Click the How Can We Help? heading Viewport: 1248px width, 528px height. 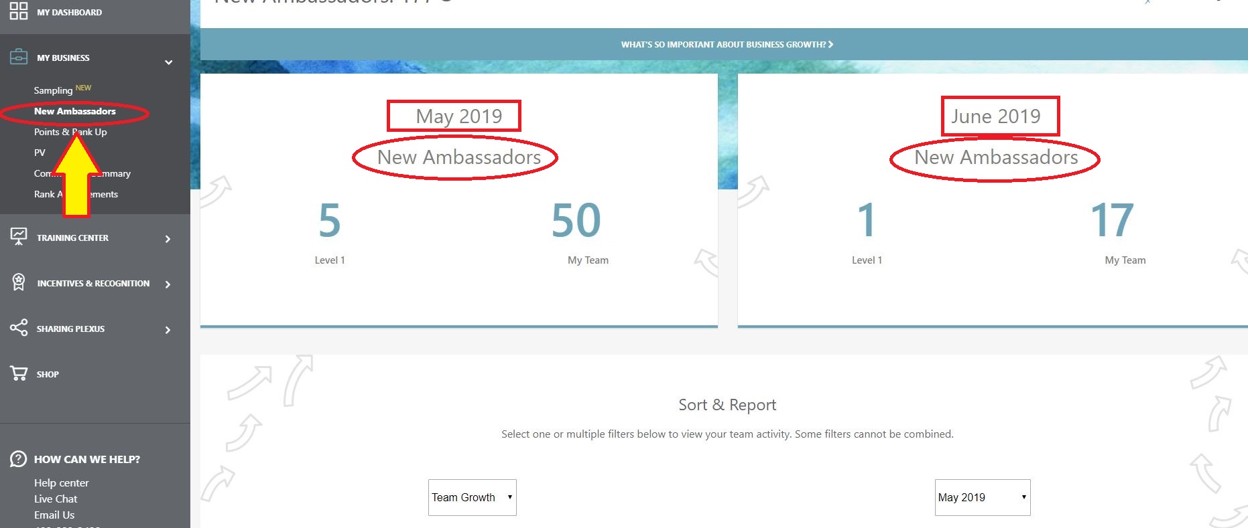(87, 459)
